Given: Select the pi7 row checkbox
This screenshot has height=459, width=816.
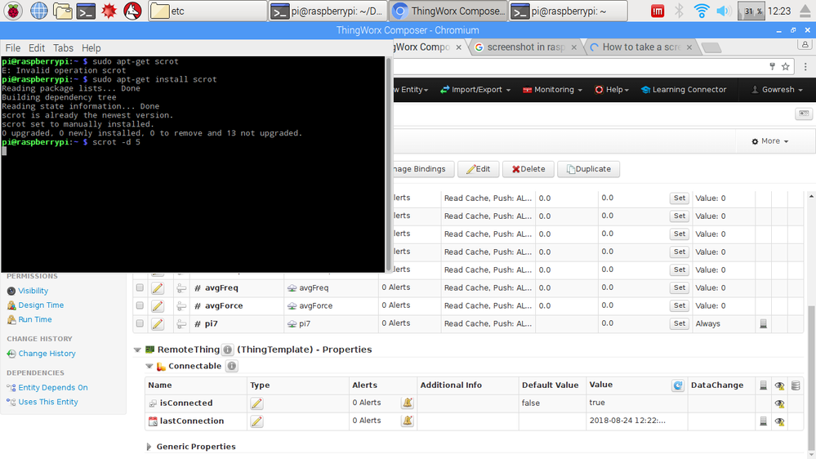Looking at the screenshot, I should (140, 323).
